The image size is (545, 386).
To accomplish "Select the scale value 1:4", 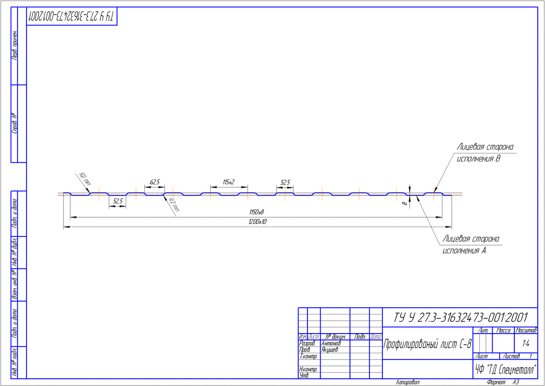I will [x=526, y=343].
